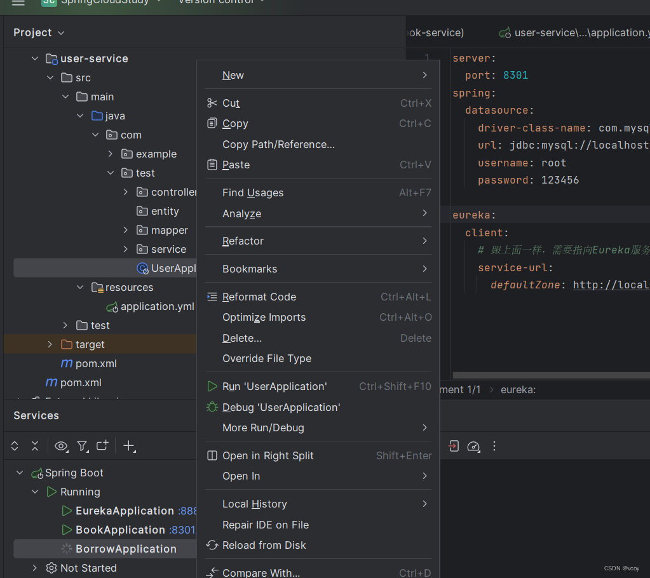
Task: Click the Copy icon in context menu
Action: click(212, 123)
